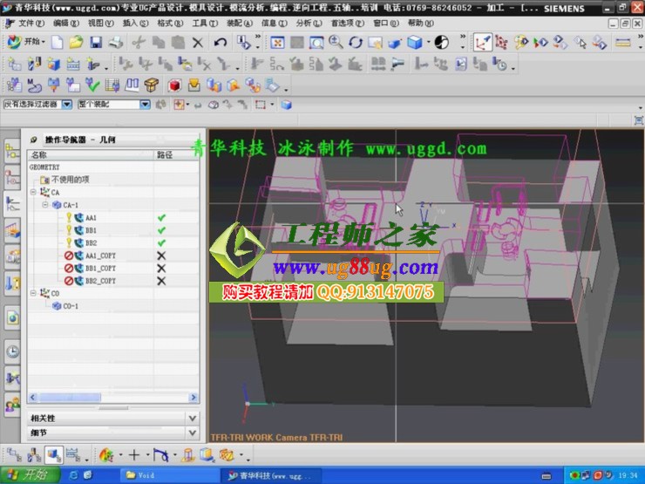Click the Undo arrow icon
Viewport: 645px width, 484px height.
point(221,42)
